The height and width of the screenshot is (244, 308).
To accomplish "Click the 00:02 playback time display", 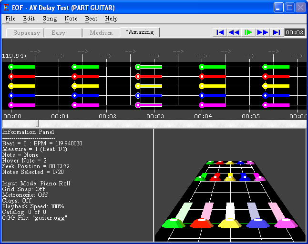I will click(294, 32).
